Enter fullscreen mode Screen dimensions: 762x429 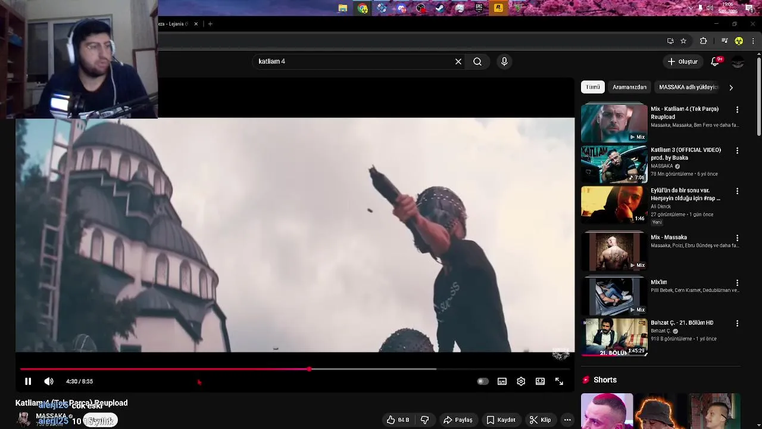point(559,381)
